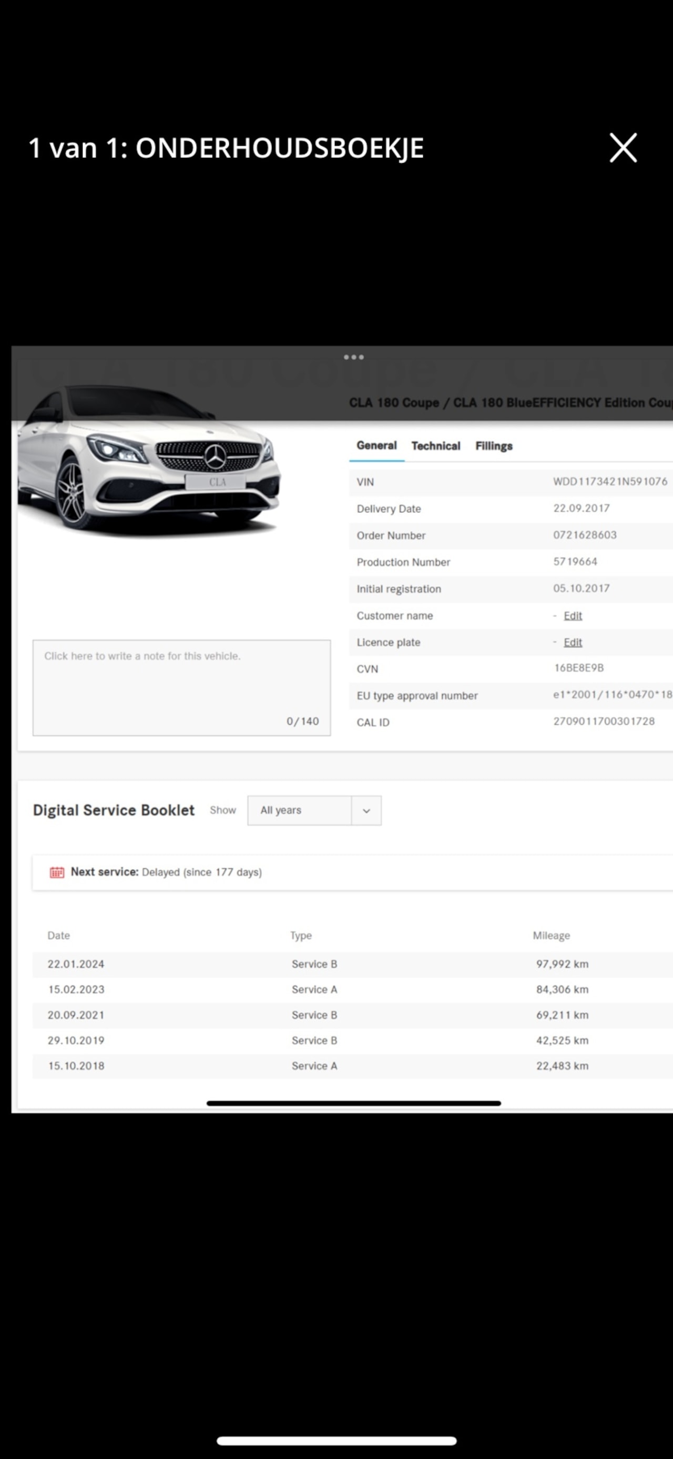Select CAL ID 2709011700301728

604,721
